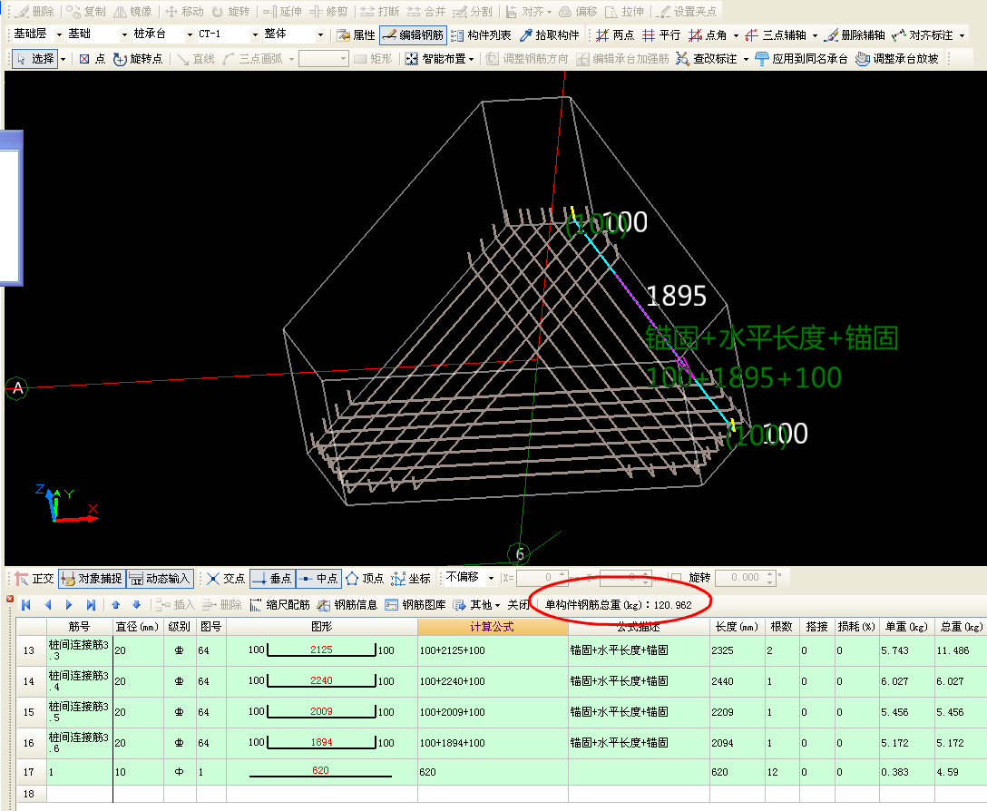Click 三点辅轴 tool
This screenshot has width=987, height=811.
776,35
